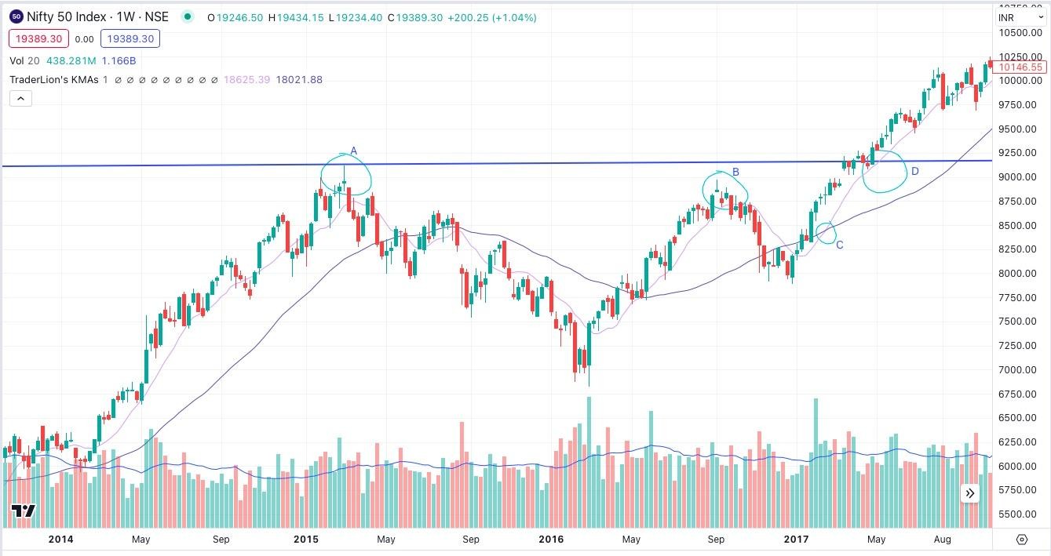The width and height of the screenshot is (1051, 556).
Task: Click the green market status dot
Action: tap(187, 16)
